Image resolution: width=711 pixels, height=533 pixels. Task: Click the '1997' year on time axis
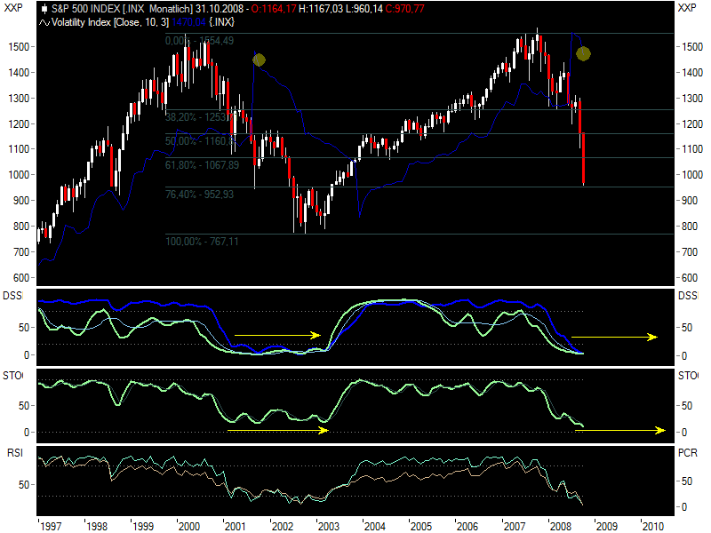click(51, 526)
